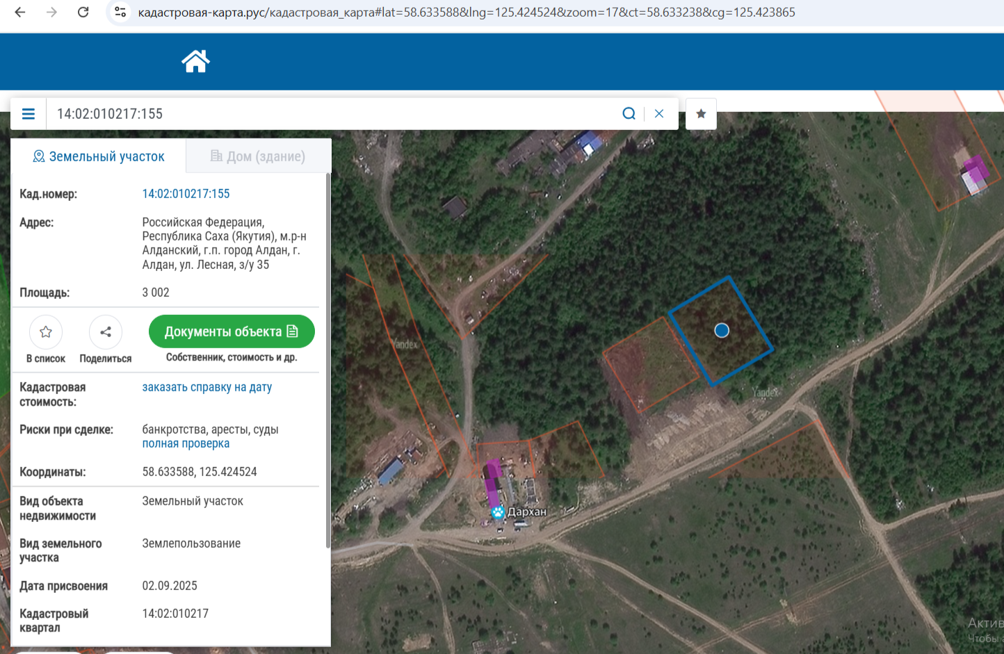Open cadastral number 14:02:010217:155 link
Screen dimensions: 1004x654
186,194
